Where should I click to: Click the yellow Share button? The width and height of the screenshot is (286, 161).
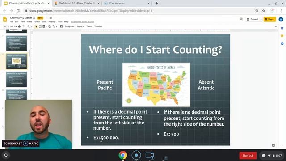pos(269,19)
